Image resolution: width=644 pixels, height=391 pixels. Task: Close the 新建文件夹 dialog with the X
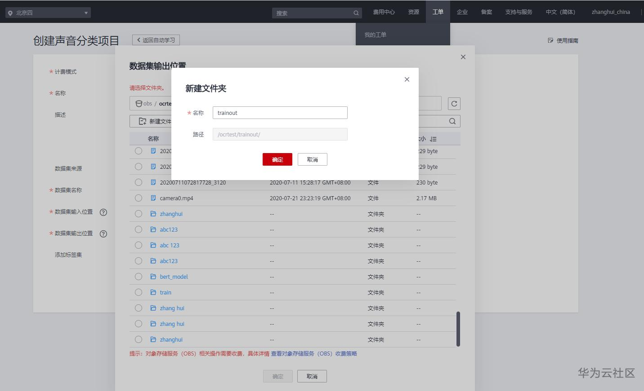tap(407, 79)
